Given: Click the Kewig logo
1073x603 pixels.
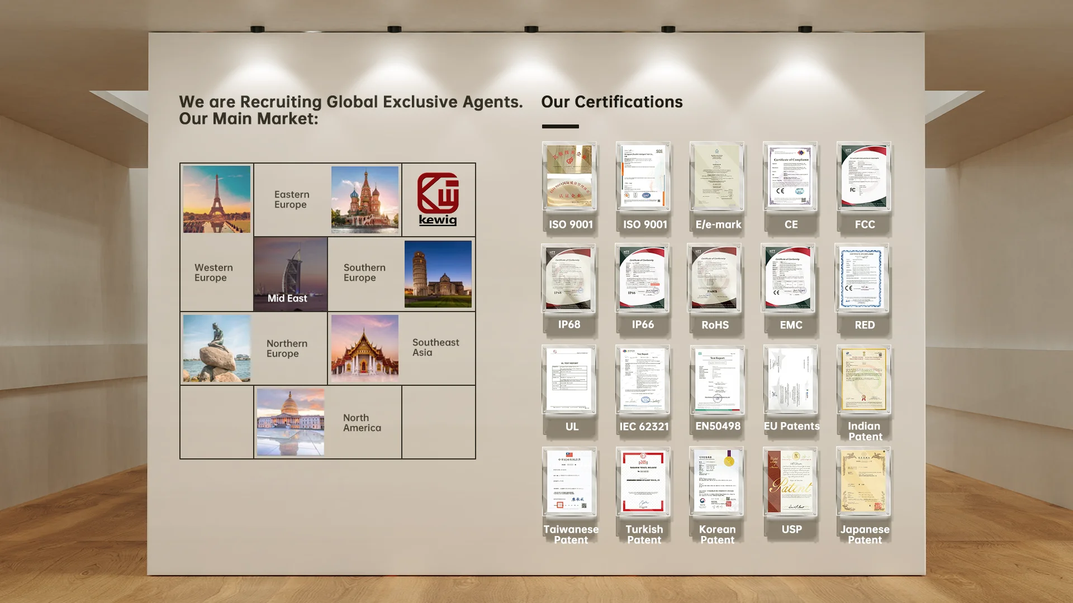Looking at the screenshot, I should point(438,199).
